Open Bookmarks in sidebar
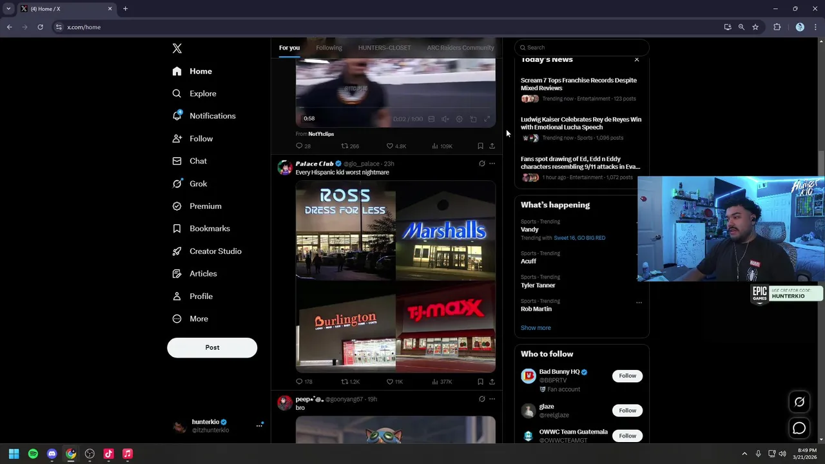 click(x=201, y=229)
